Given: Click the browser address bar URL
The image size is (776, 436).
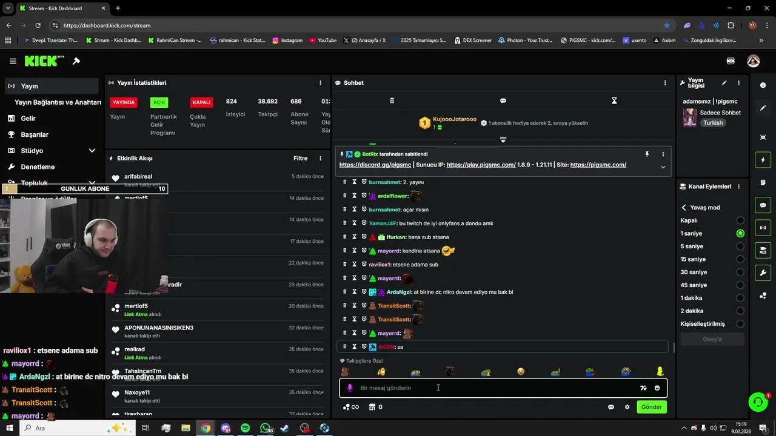Looking at the screenshot, I should click(x=107, y=25).
